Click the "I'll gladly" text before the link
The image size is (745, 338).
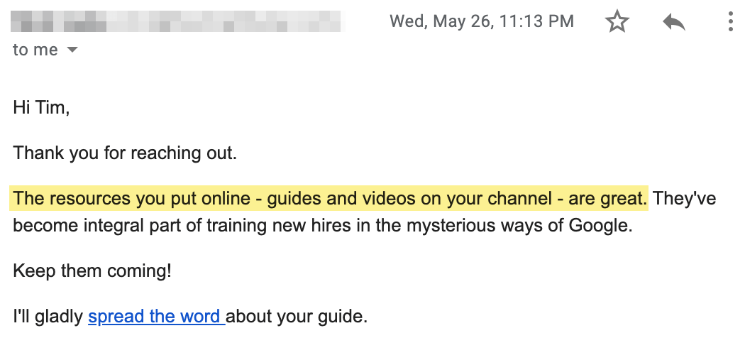point(48,317)
